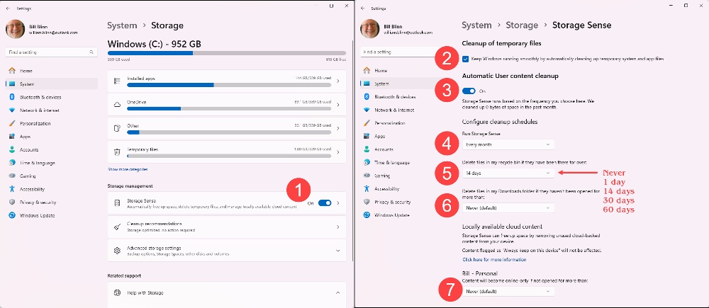
Task: Open the recycle bin 14 days dropdown
Action: click(508, 173)
